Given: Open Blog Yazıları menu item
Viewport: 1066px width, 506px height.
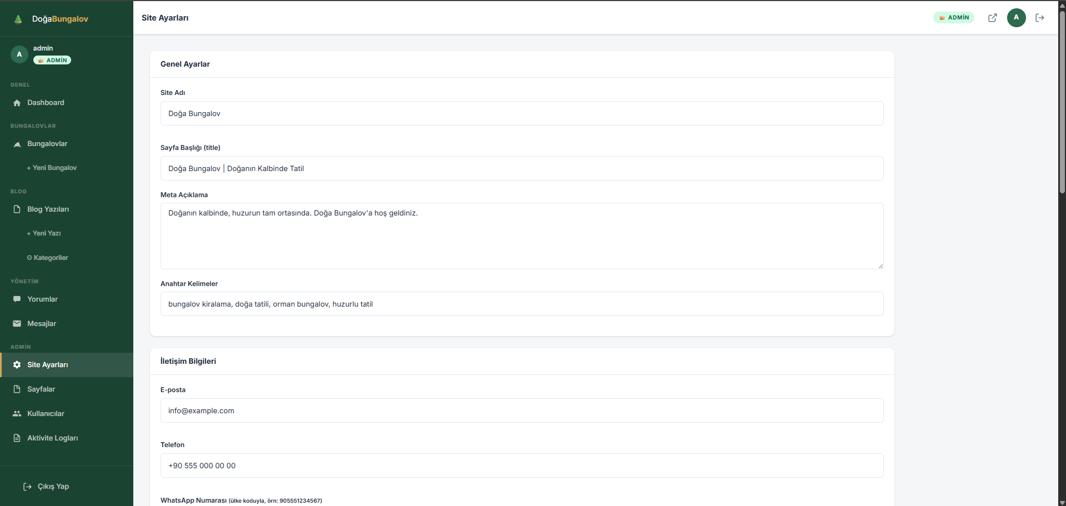Looking at the screenshot, I should tap(48, 209).
